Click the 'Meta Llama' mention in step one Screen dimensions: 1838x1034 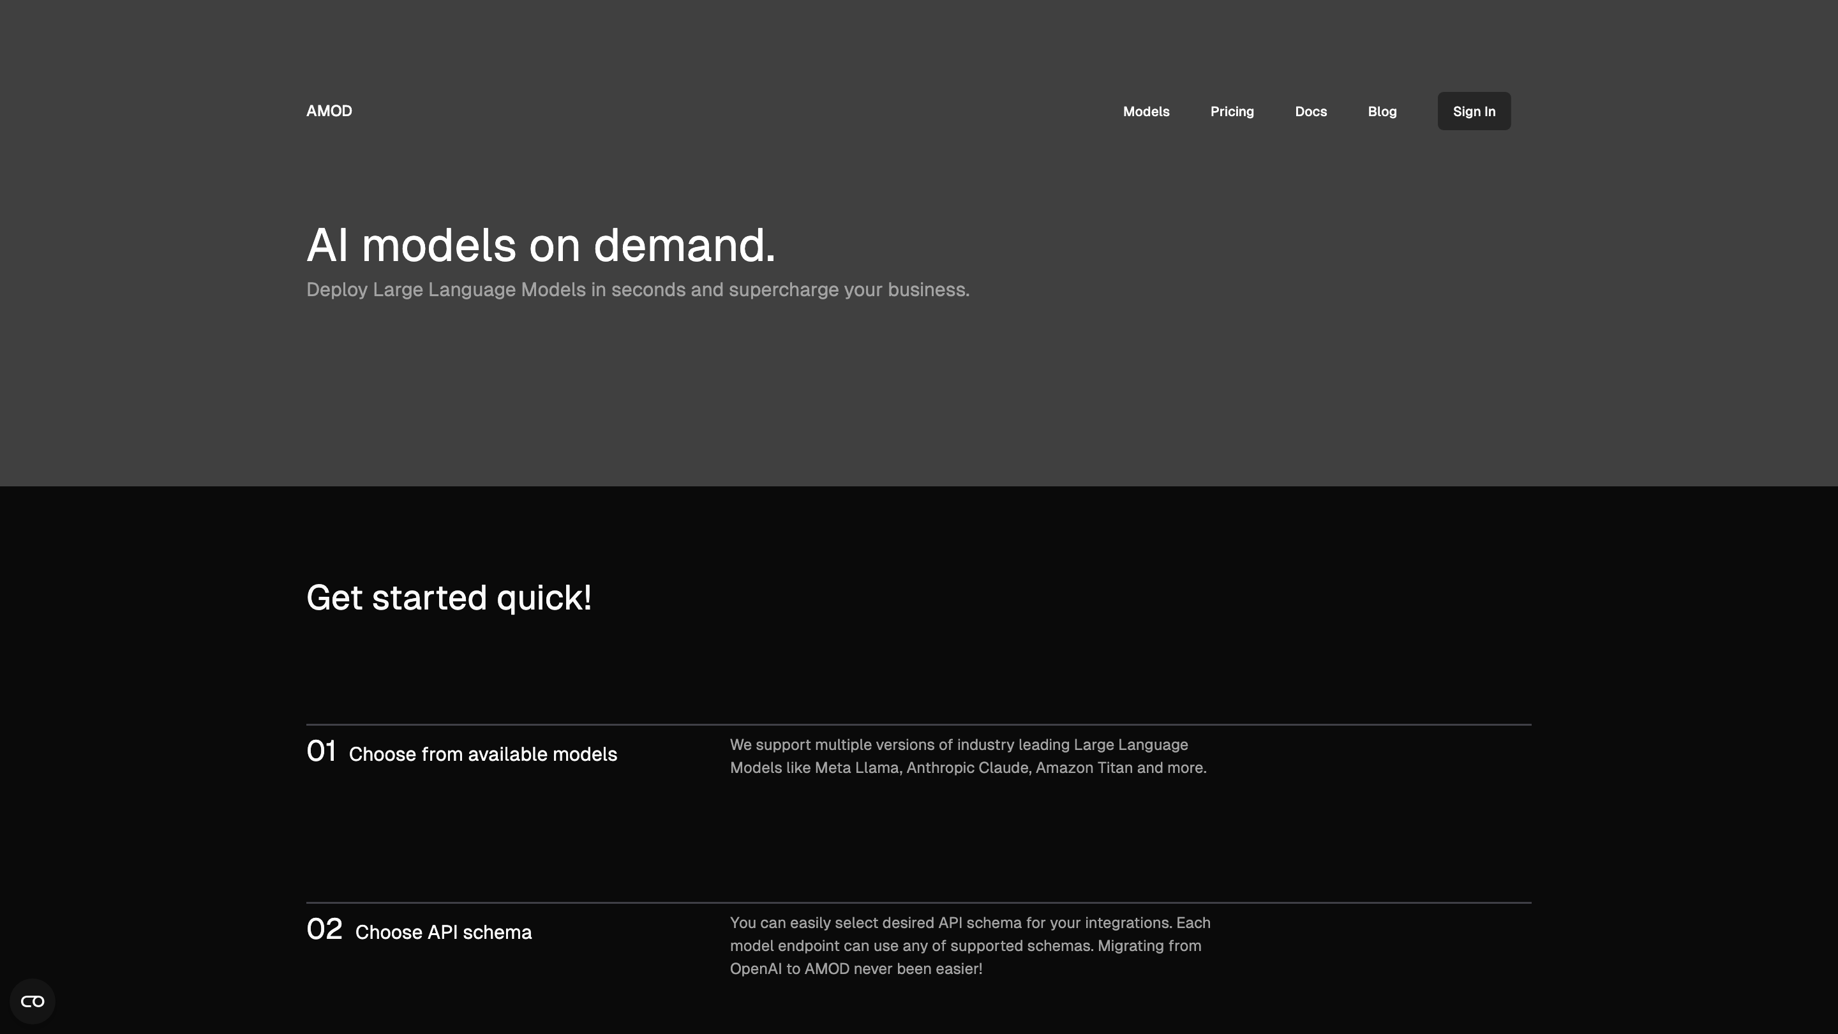(x=857, y=768)
